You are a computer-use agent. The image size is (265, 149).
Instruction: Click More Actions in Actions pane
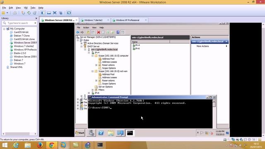click(202, 46)
